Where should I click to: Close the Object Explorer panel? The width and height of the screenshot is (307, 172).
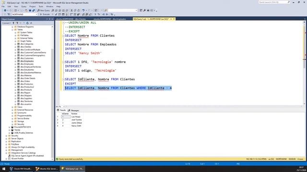coord(52,19)
